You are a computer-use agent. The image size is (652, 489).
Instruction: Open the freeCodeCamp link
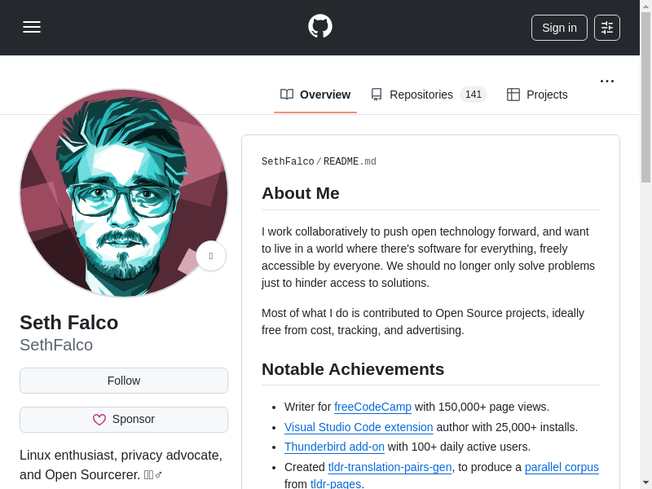point(372,407)
